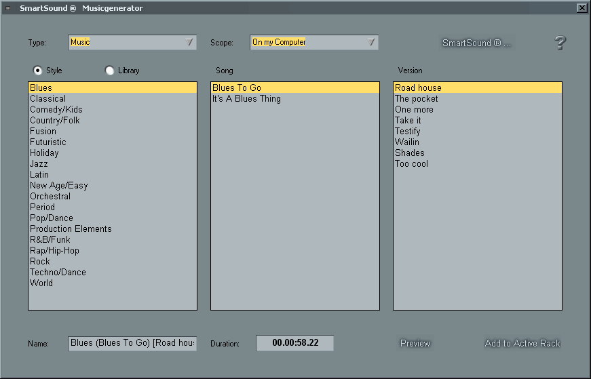This screenshot has height=379, width=591.
Task: Expand the Scope dropdown On my Computer
Action: click(314, 43)
